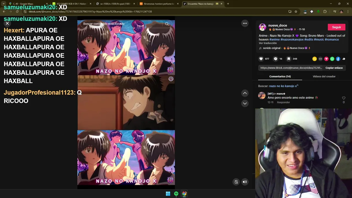Click the #music hashtag
The height and width of the screenshot is (198, 352).
(x=319, y=40)
